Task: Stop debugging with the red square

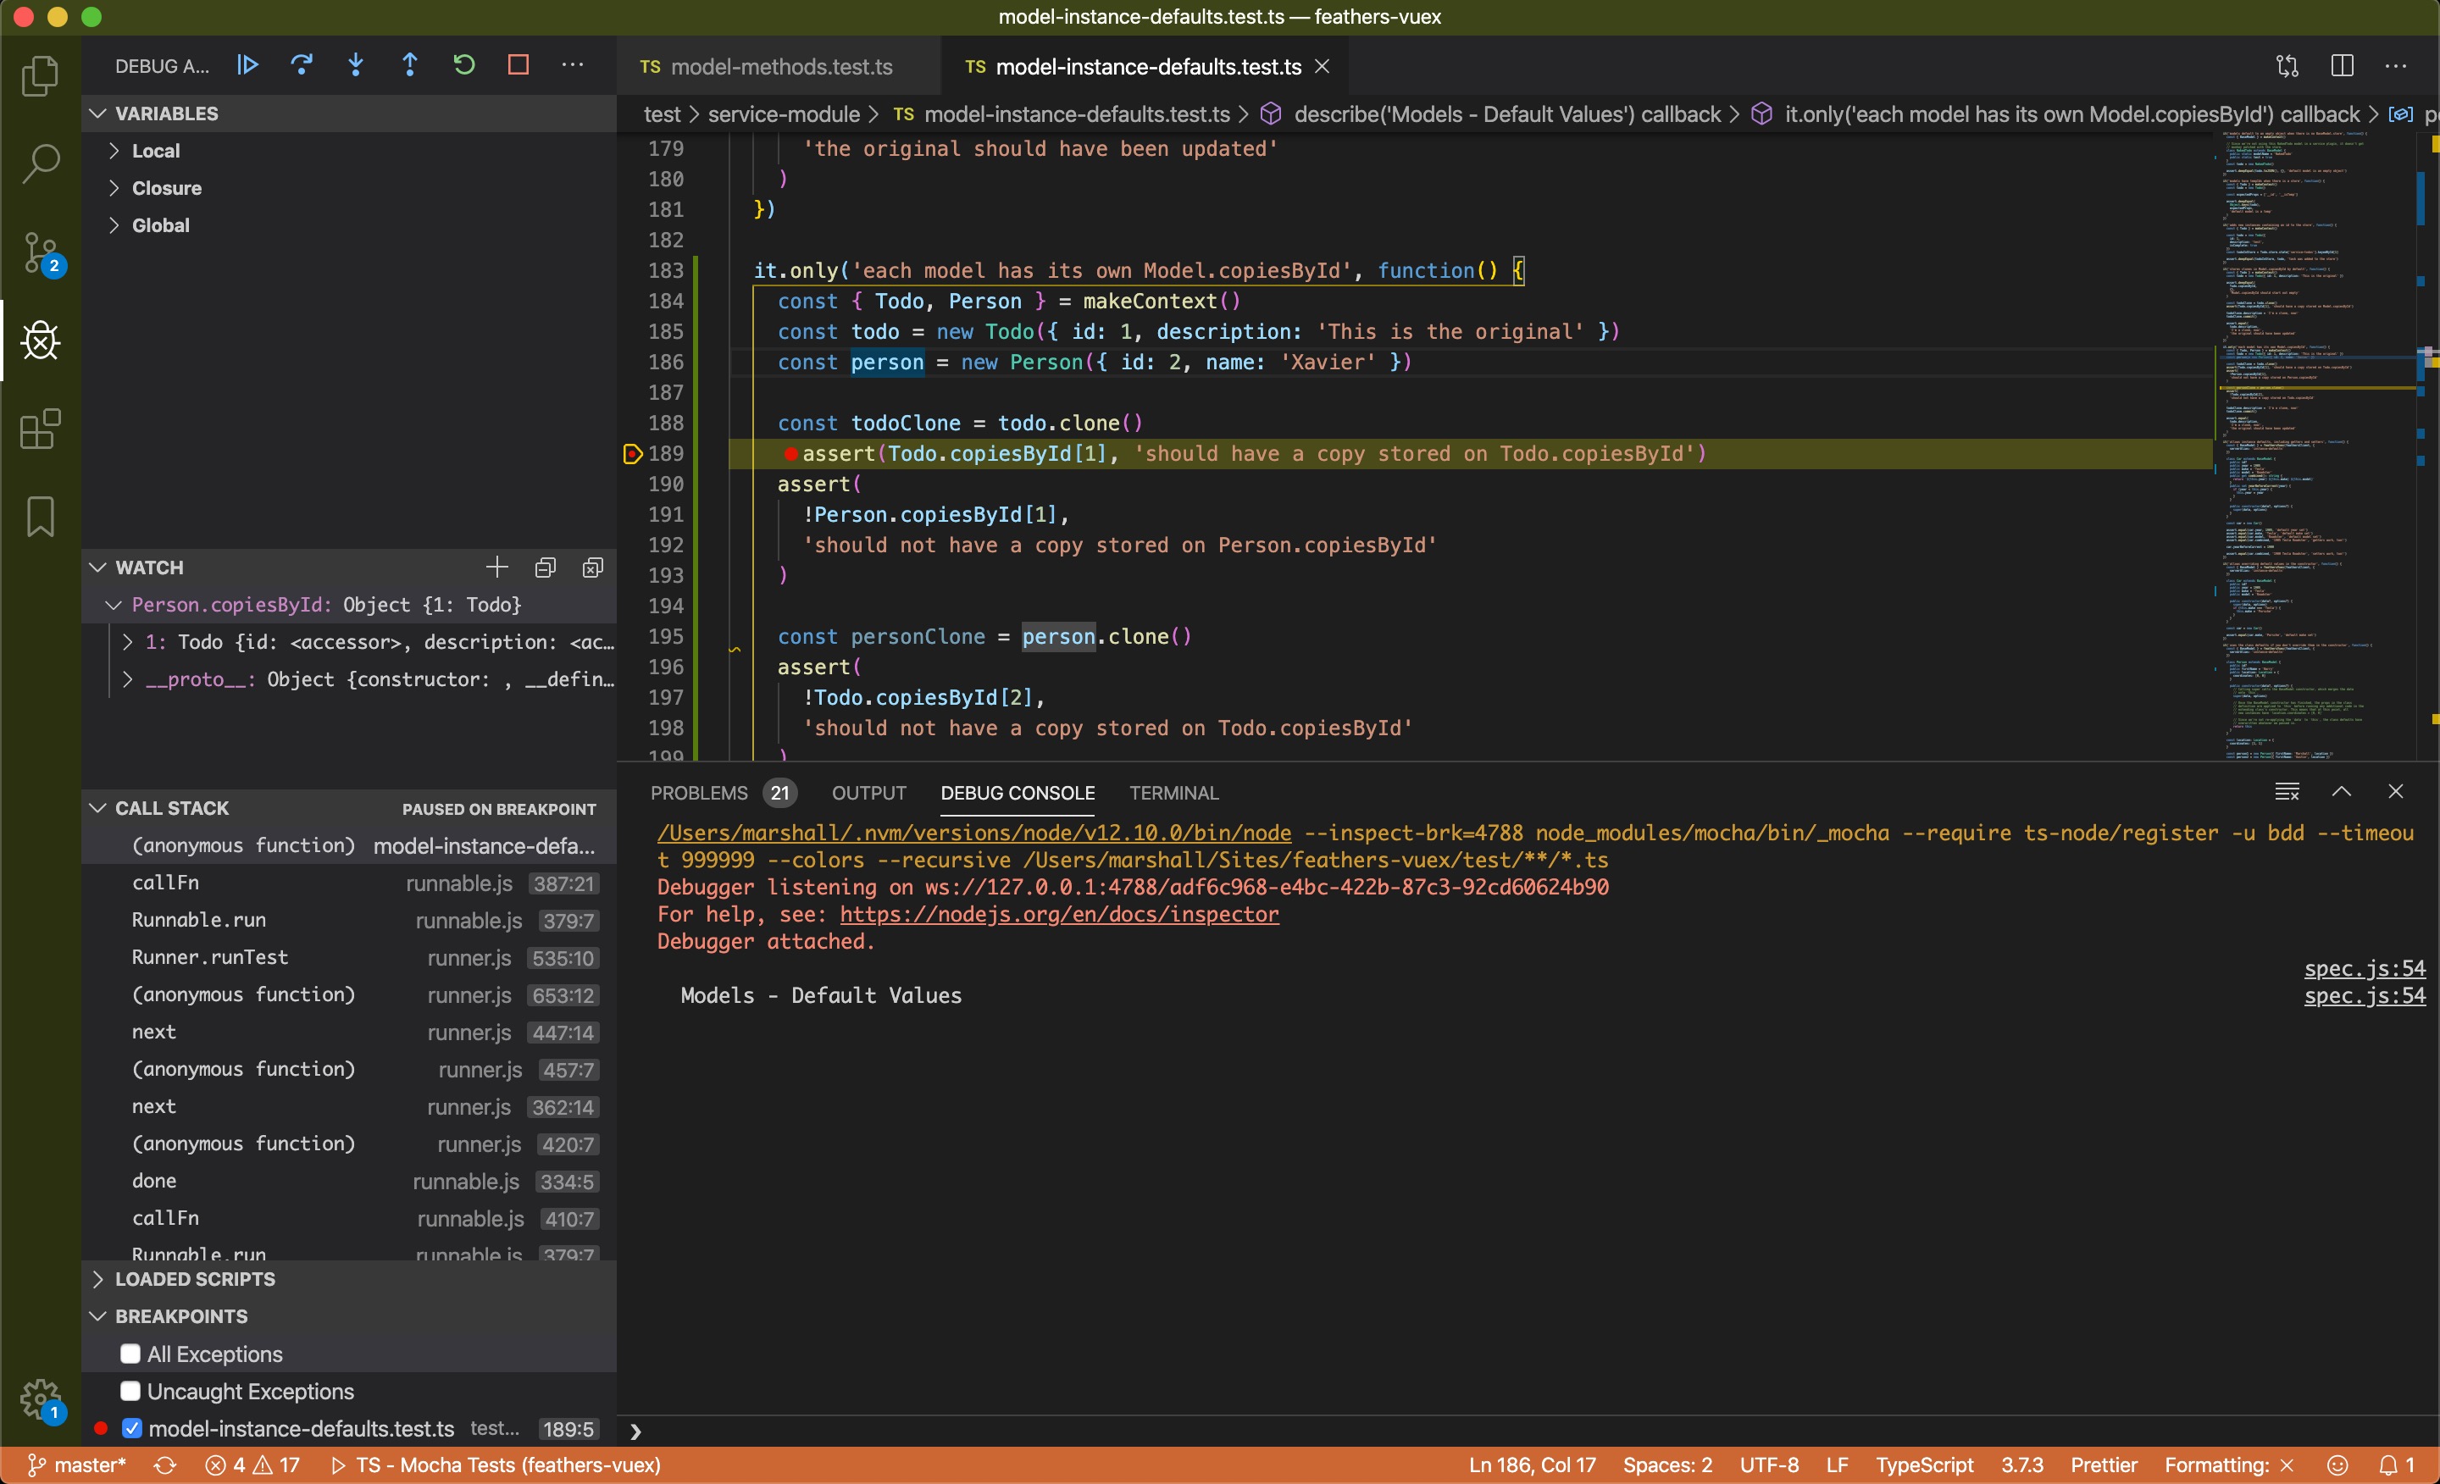Action: [518, 65]
